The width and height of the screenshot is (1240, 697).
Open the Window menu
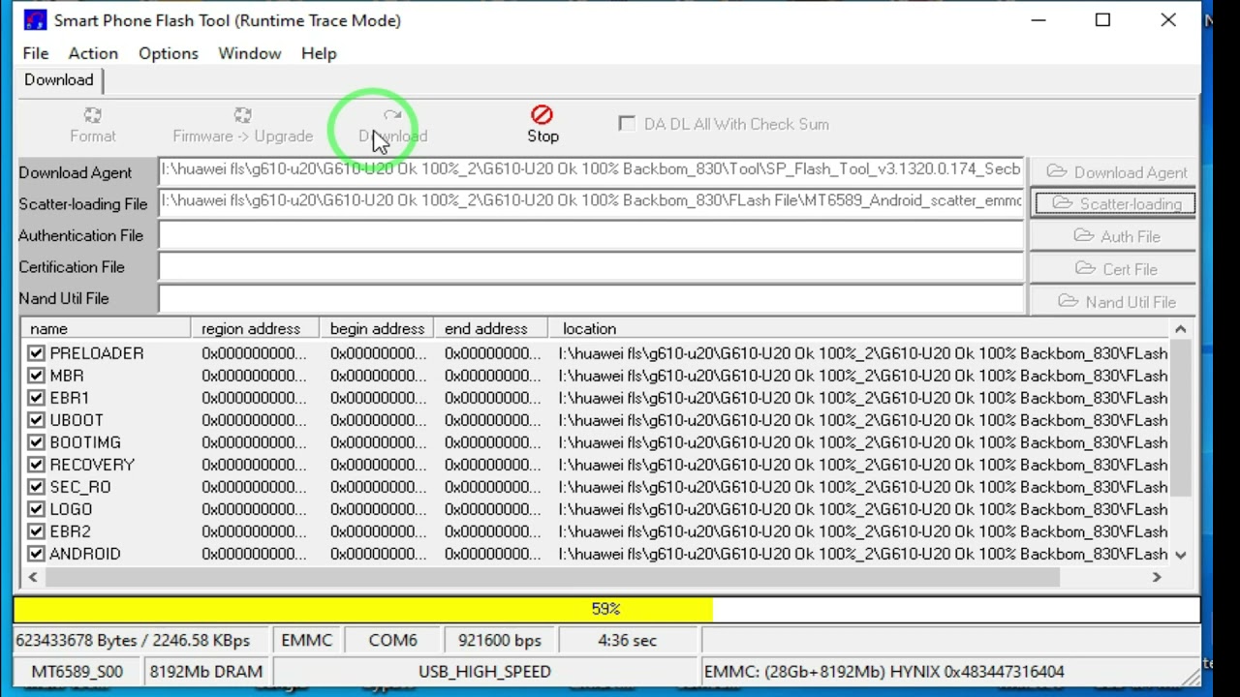click(249, 53)
